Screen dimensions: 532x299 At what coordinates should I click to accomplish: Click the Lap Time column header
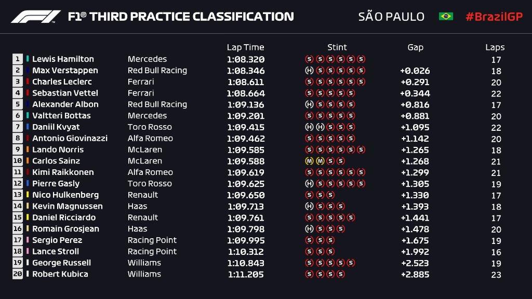[245, 47]
